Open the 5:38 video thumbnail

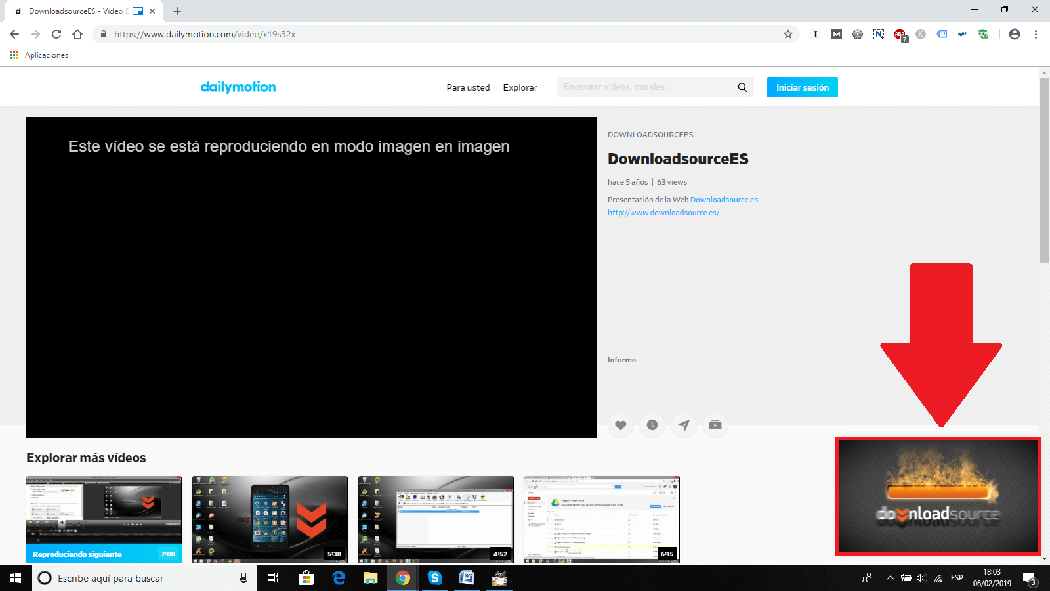pos(270,519)
